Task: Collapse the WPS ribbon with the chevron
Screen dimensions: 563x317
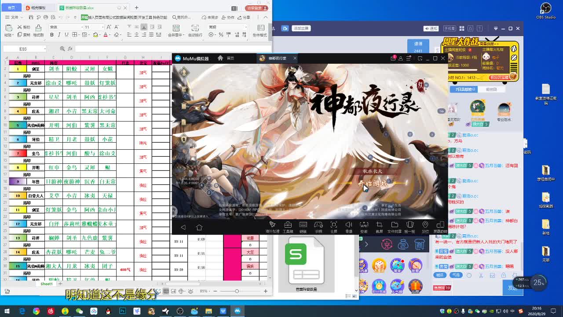Action: (x=265, y=17)
